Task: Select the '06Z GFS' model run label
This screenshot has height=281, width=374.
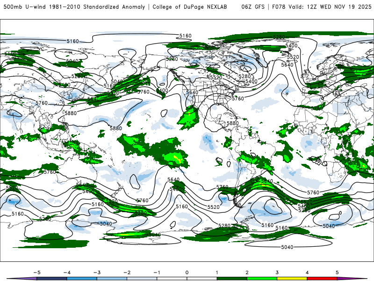Action: (x=253, y=7)
